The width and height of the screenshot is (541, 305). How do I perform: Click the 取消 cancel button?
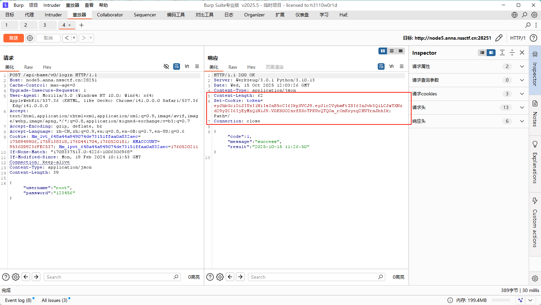pos(48,38)
